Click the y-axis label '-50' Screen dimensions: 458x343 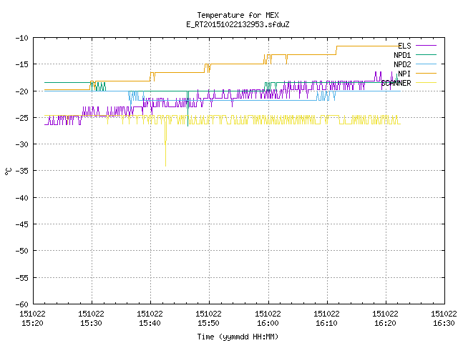pyautogui.click(x=22, y=251)
